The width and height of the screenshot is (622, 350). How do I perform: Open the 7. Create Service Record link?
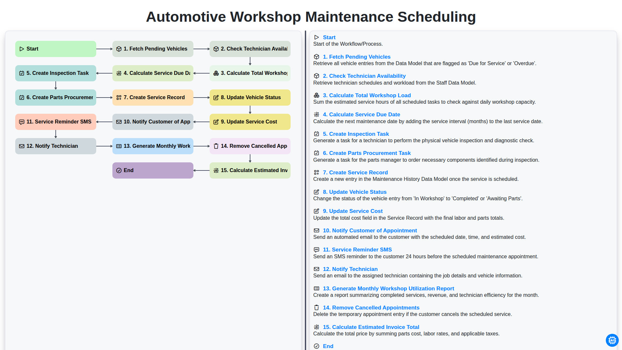[x=355, y=172]
